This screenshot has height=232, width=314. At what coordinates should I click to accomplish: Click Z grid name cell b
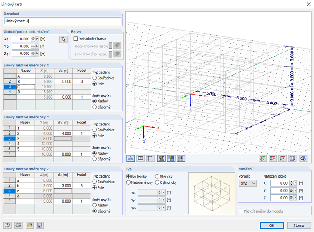point(25,186)
